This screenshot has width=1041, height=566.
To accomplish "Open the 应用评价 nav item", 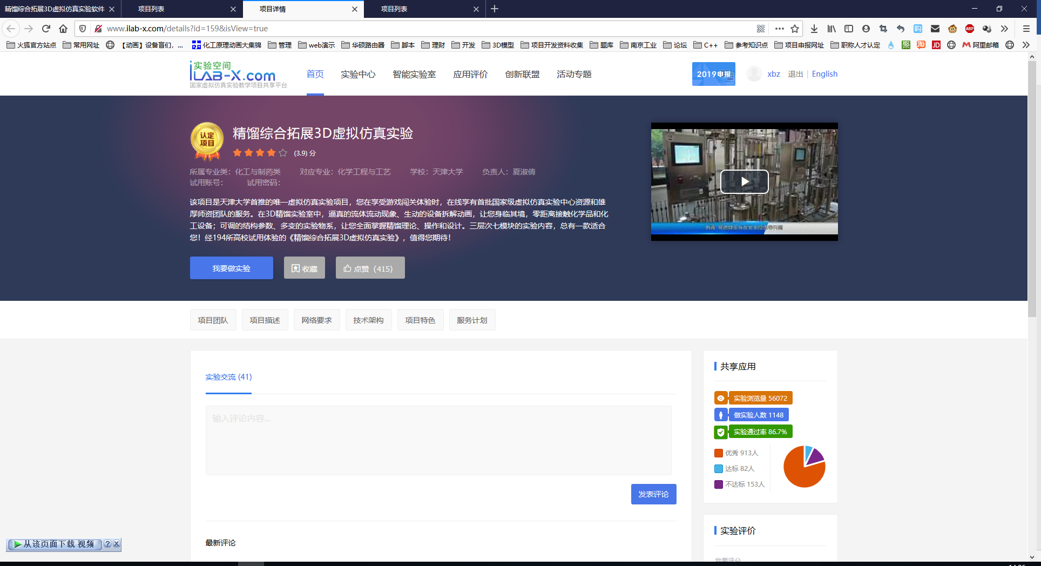I will click(x=470, y=74).
